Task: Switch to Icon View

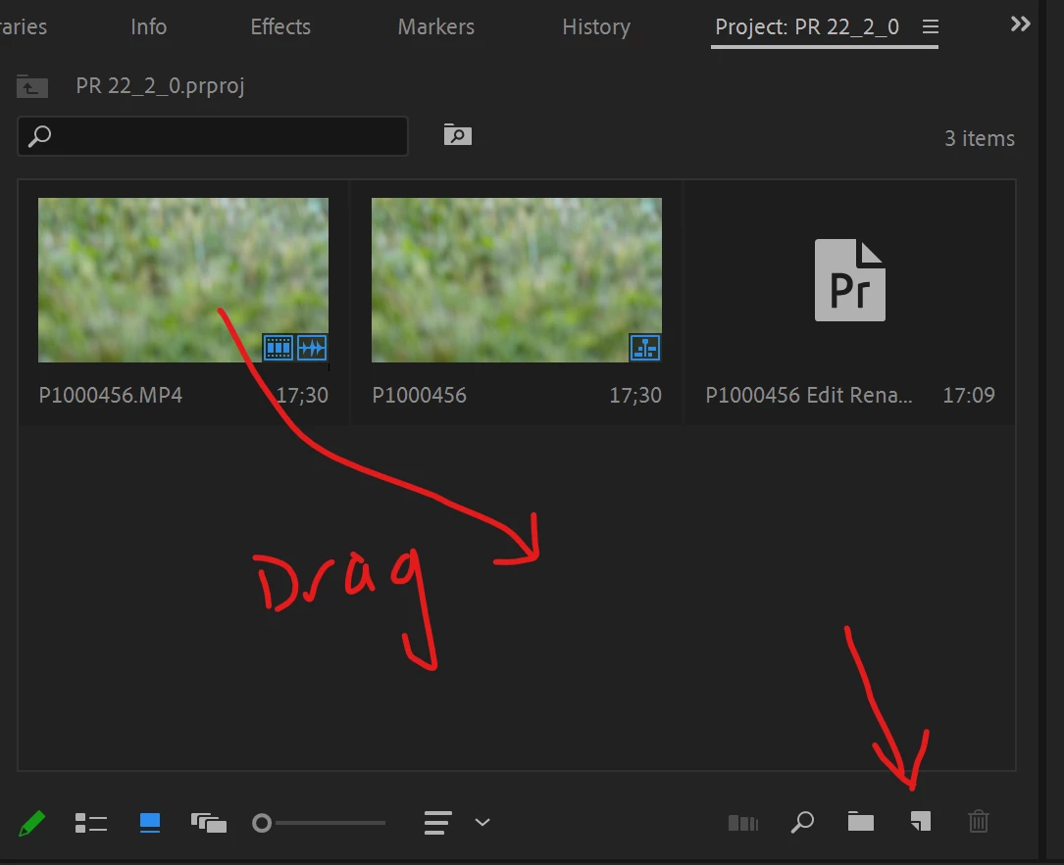Action: click(x=149, y=823)
